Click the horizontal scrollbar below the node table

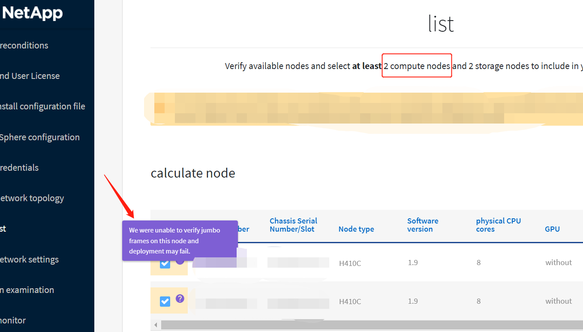tap(369, 325)
